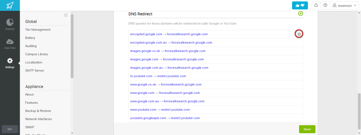This screenshot has height=135, width=361.
Task: Click the side menu scrollbar thumb
Action: (72, 46)
